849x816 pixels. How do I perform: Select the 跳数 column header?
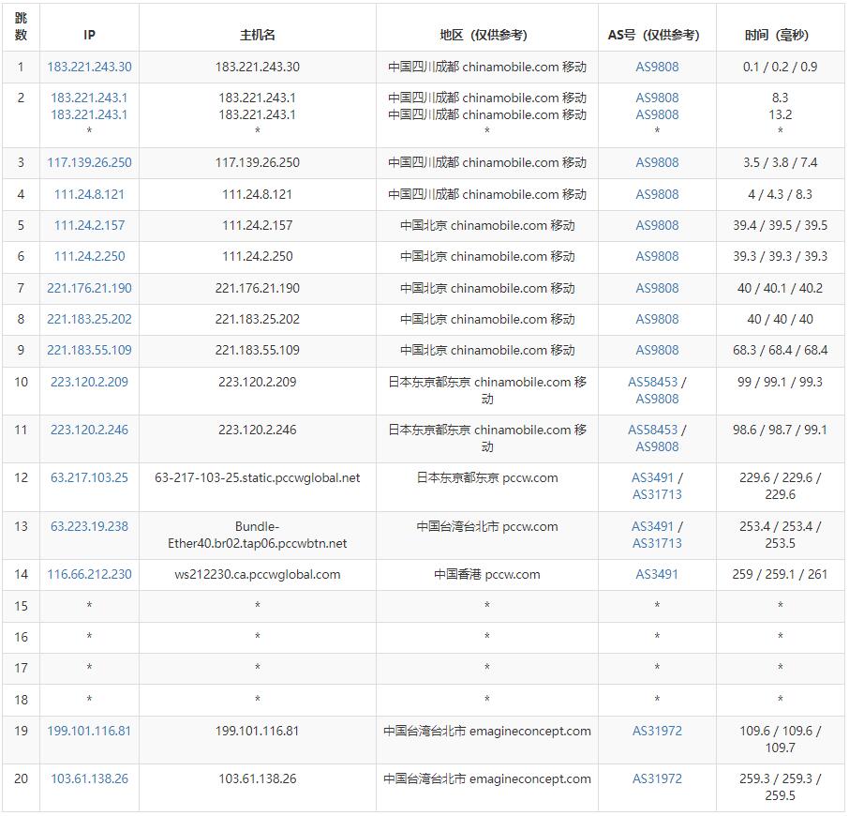(x=22, y=26)
